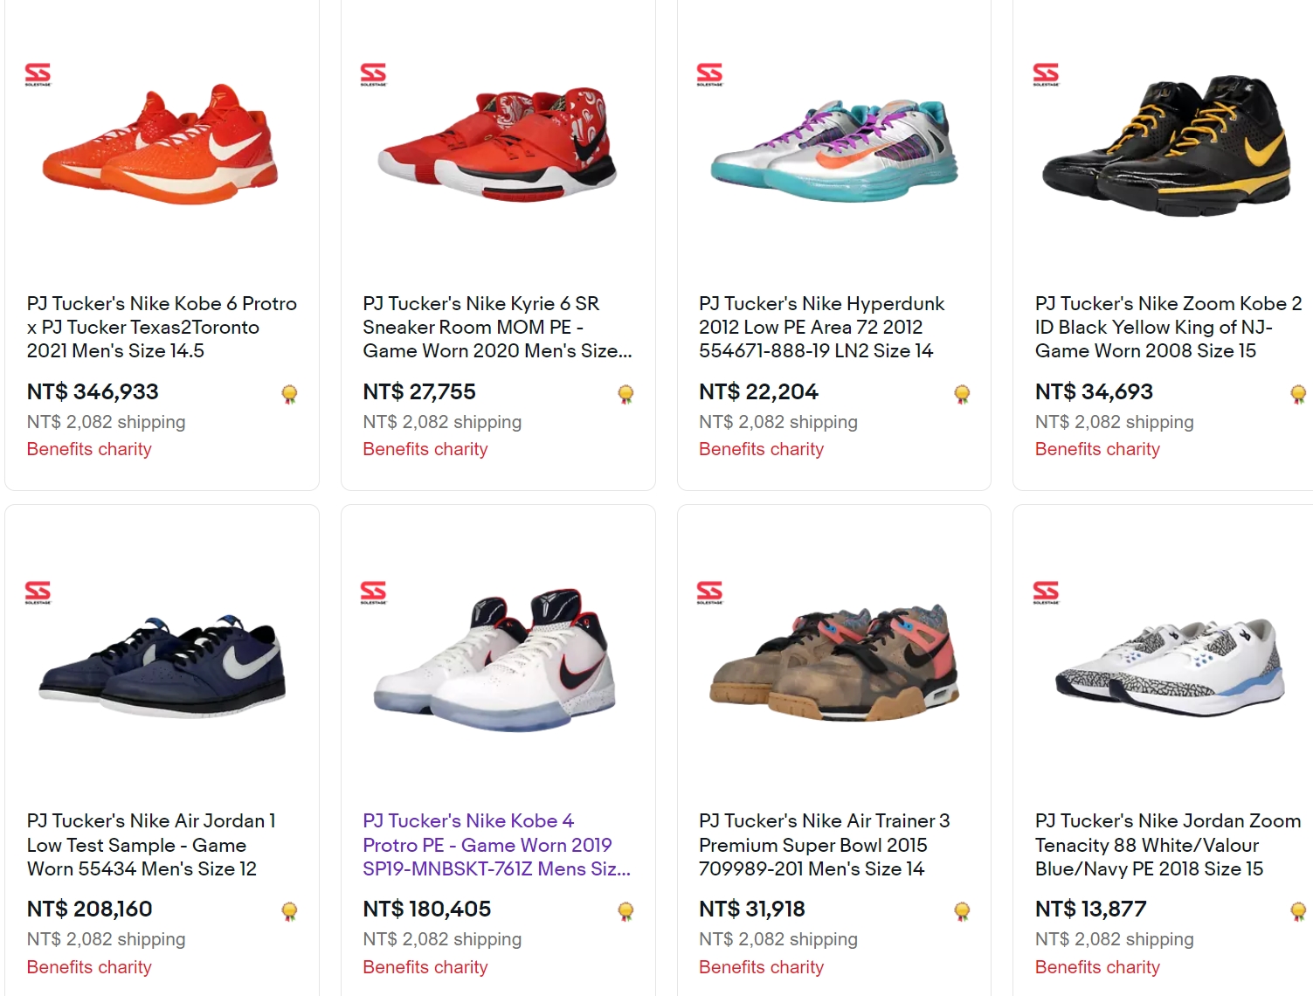Select Benefits charity under the Hyperdunk 2012 listing

760,449
